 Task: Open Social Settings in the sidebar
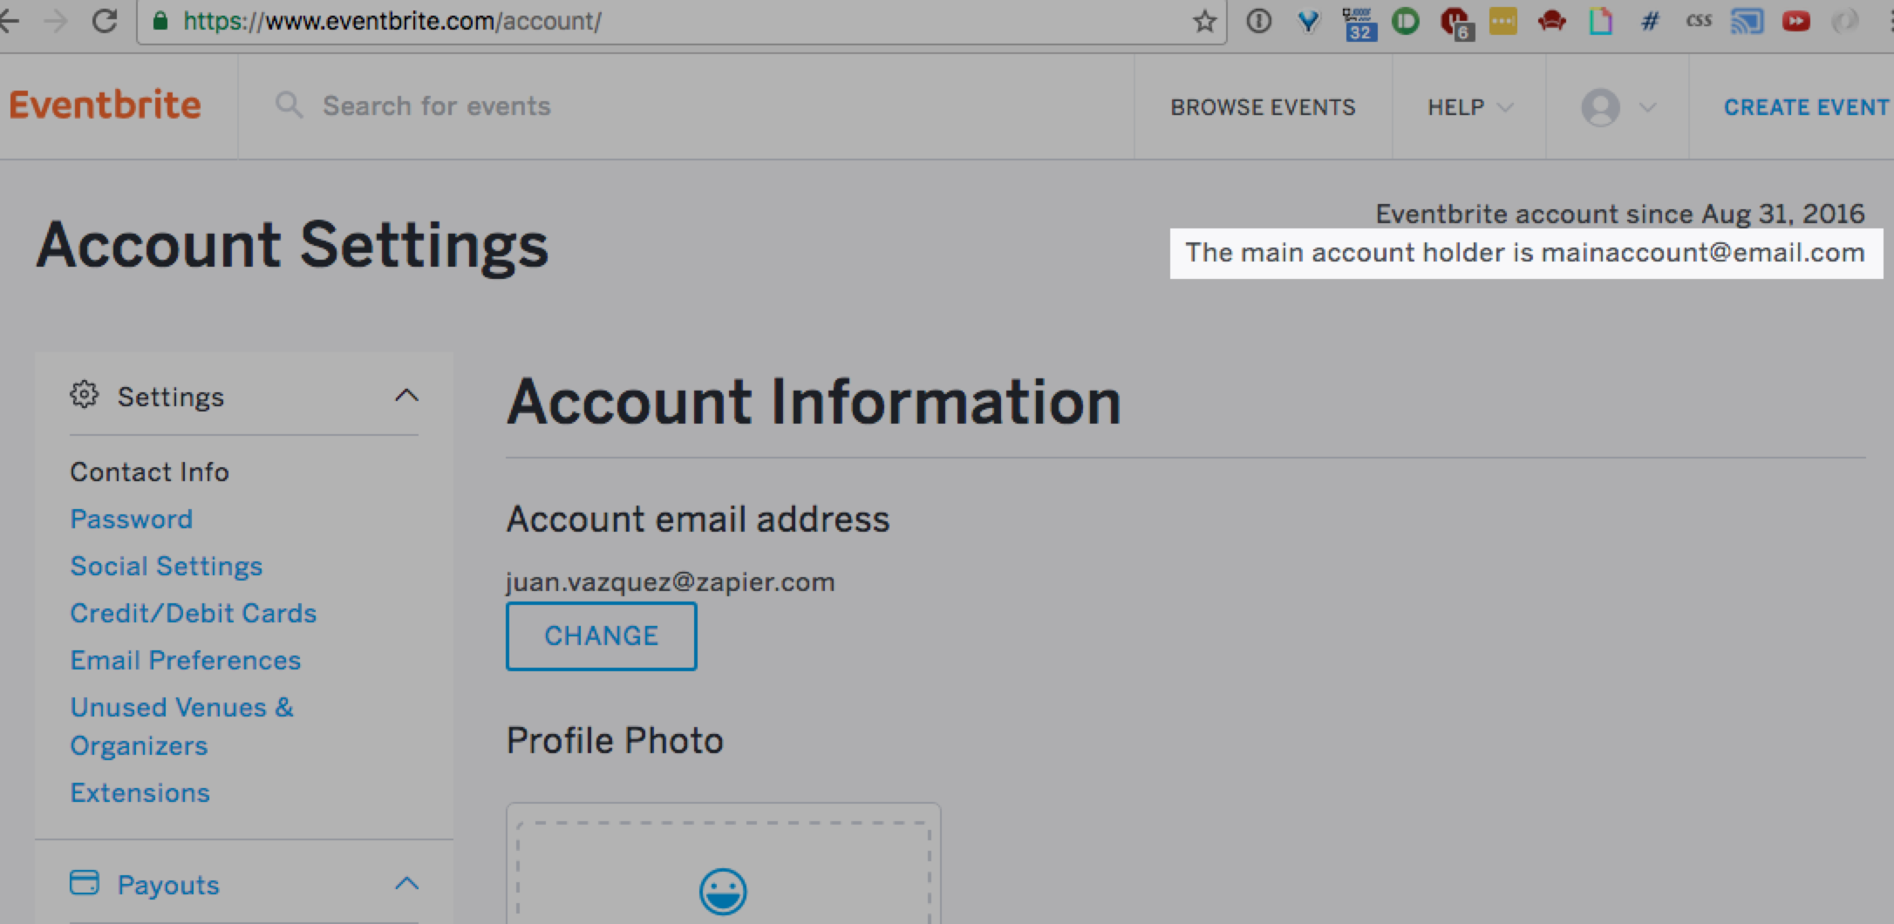tap(166, 566)
